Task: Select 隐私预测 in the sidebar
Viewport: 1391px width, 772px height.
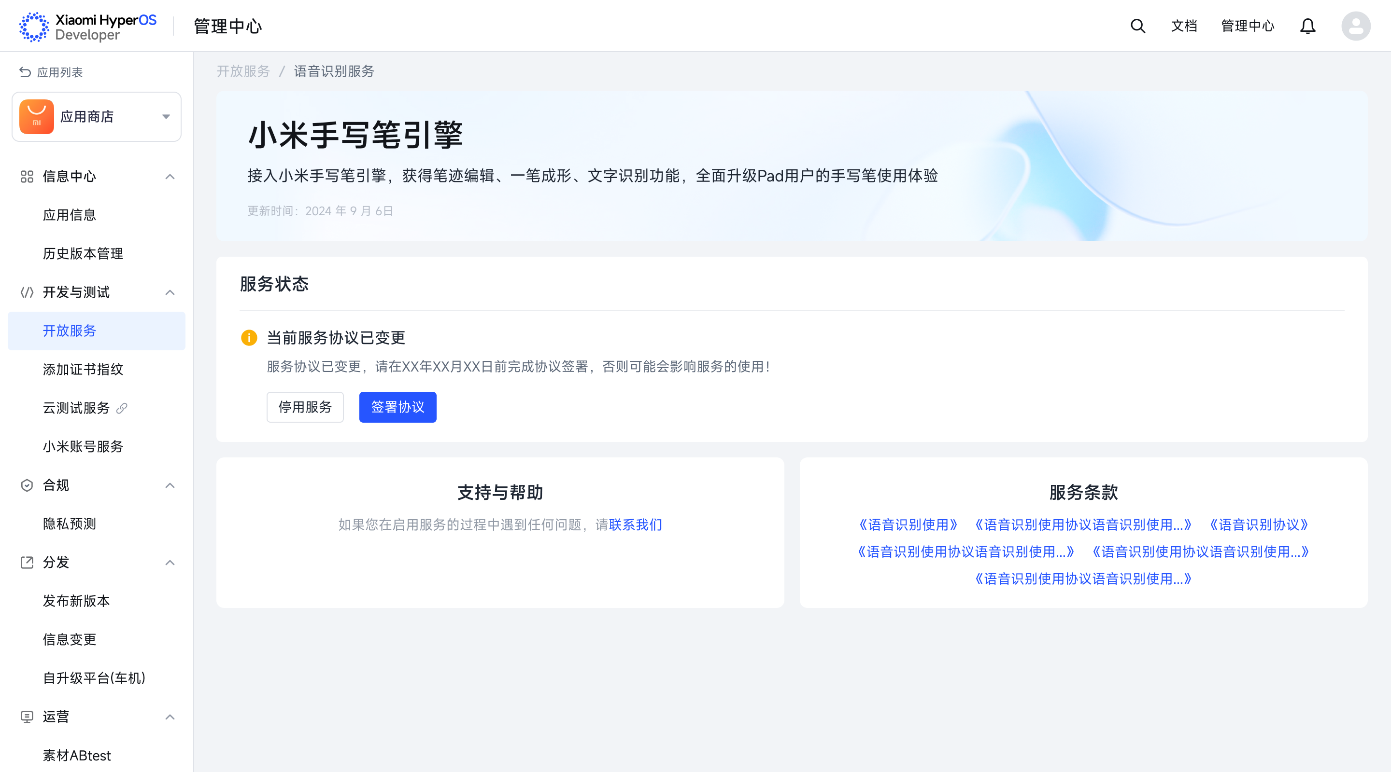Action: pyautogui.click(x=97, y=524)
